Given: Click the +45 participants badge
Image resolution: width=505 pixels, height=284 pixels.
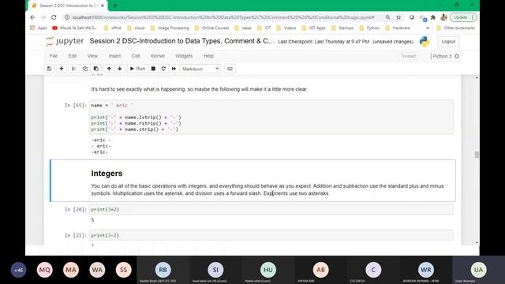Looking at the screenshot, I should pyautogui.click(x=18, y=270).
